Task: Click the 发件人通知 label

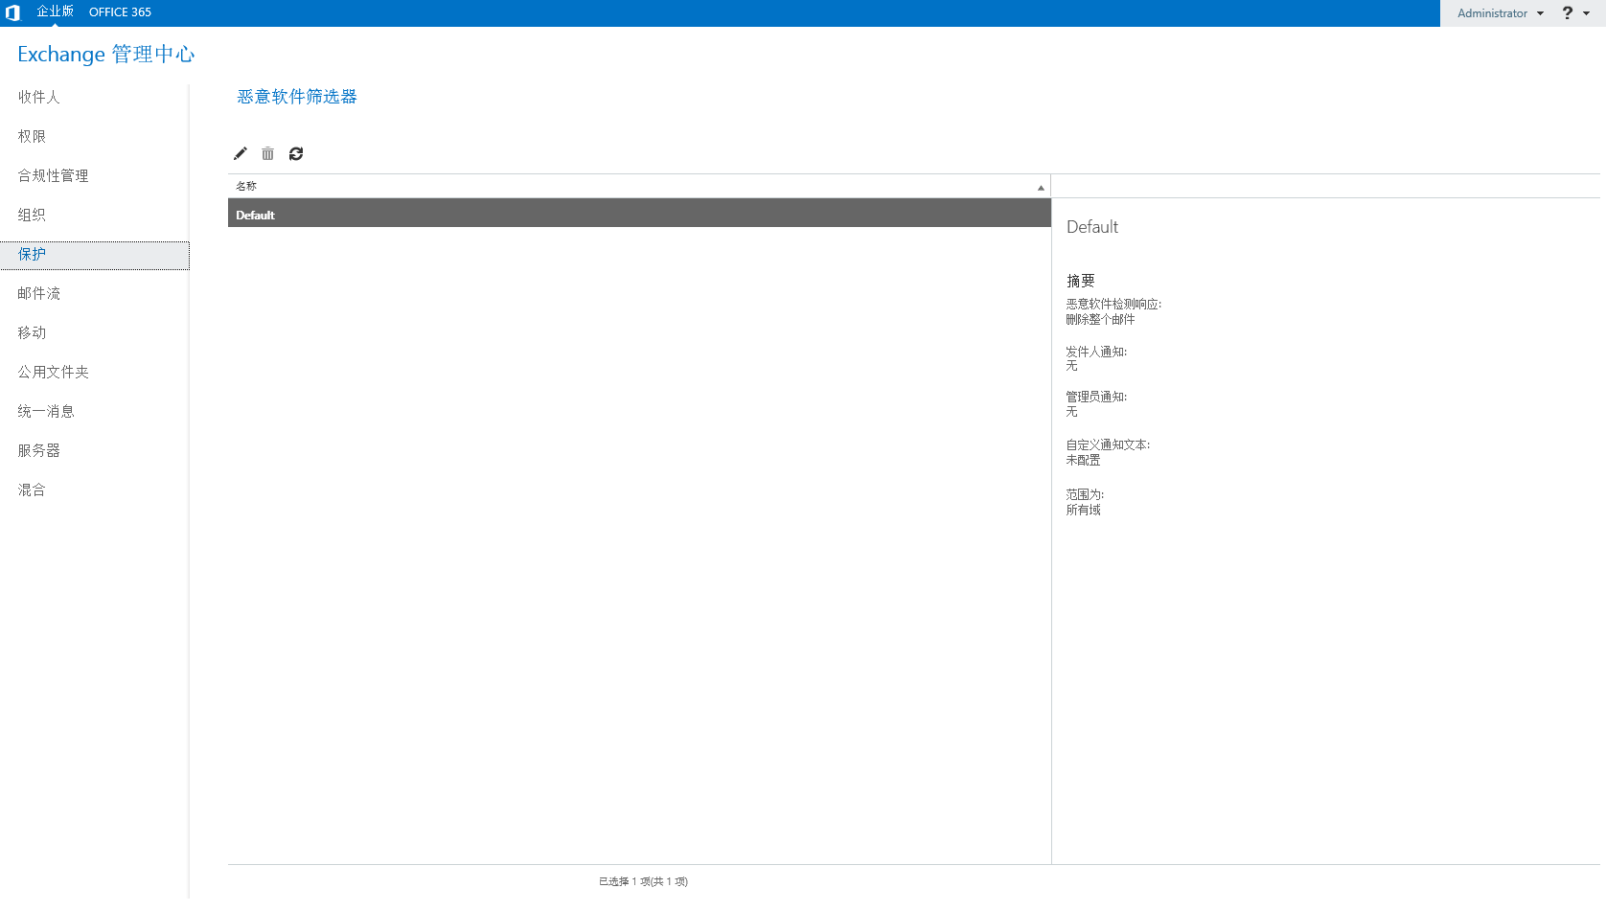Action: click(x=1096, y=353)
